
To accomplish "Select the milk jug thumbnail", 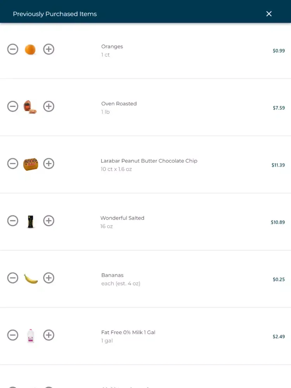I will tap(31, 336).
